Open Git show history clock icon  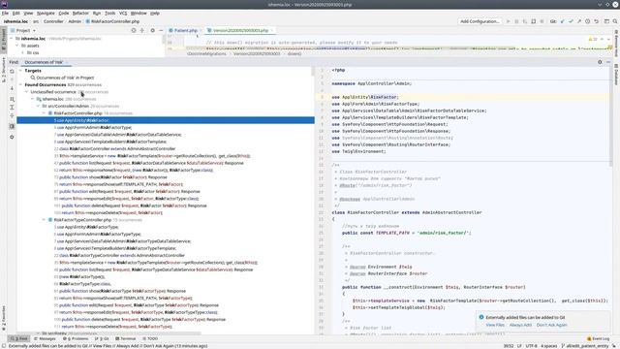coord(588,21)
